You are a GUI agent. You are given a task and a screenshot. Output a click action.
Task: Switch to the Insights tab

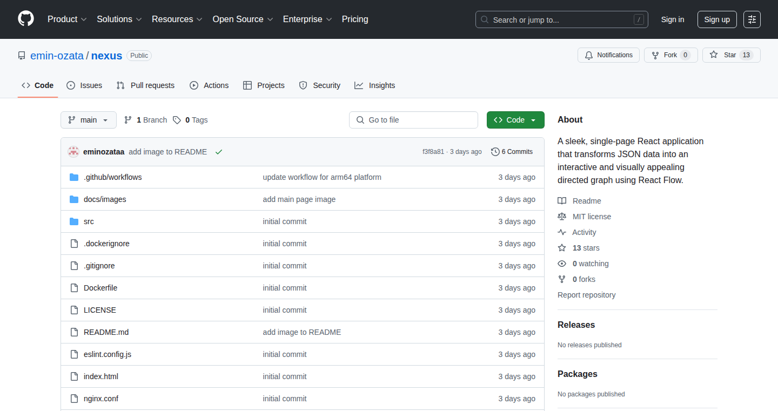(374, 85)
